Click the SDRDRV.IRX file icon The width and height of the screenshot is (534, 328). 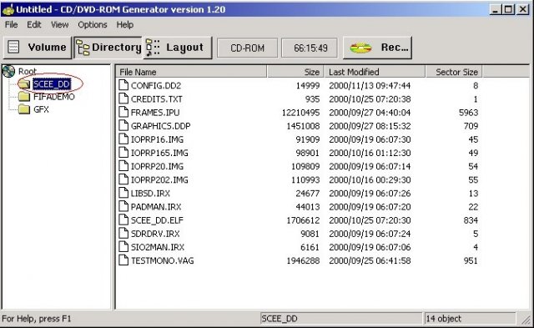123,234
